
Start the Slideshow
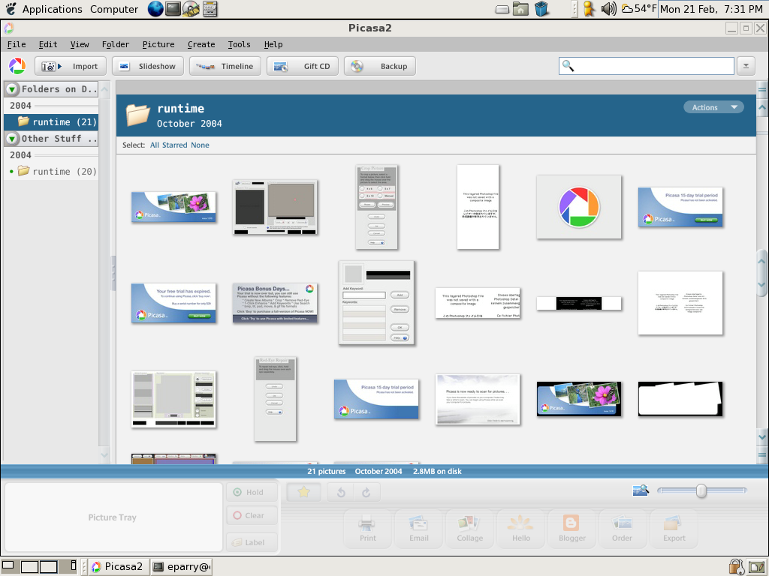pyautogui.click(x=148, y=66)
